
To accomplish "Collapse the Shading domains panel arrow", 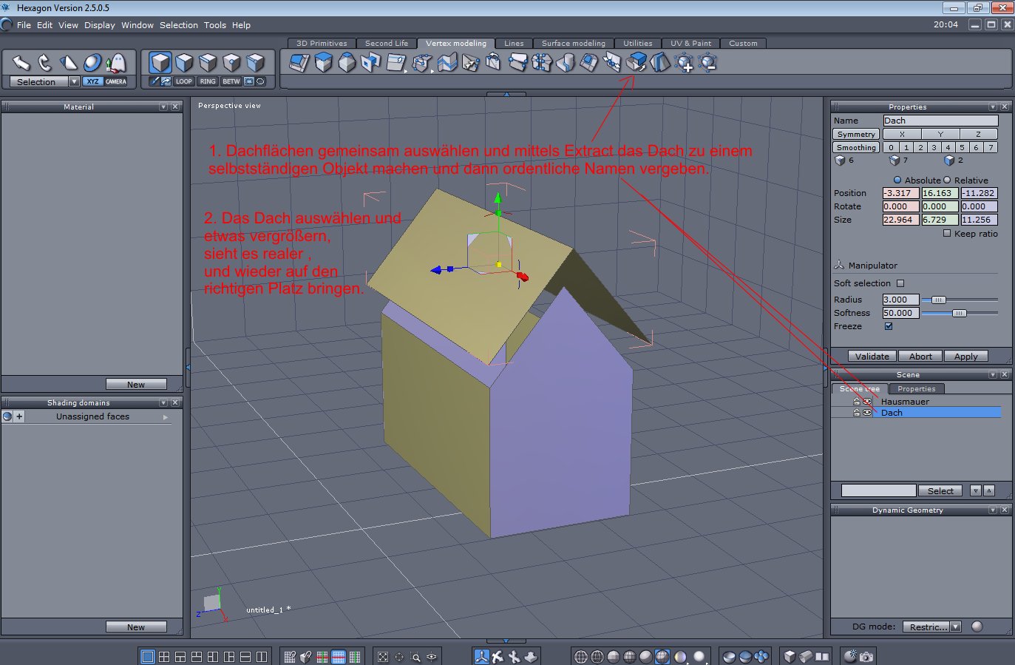I will [x=163, y=402].
